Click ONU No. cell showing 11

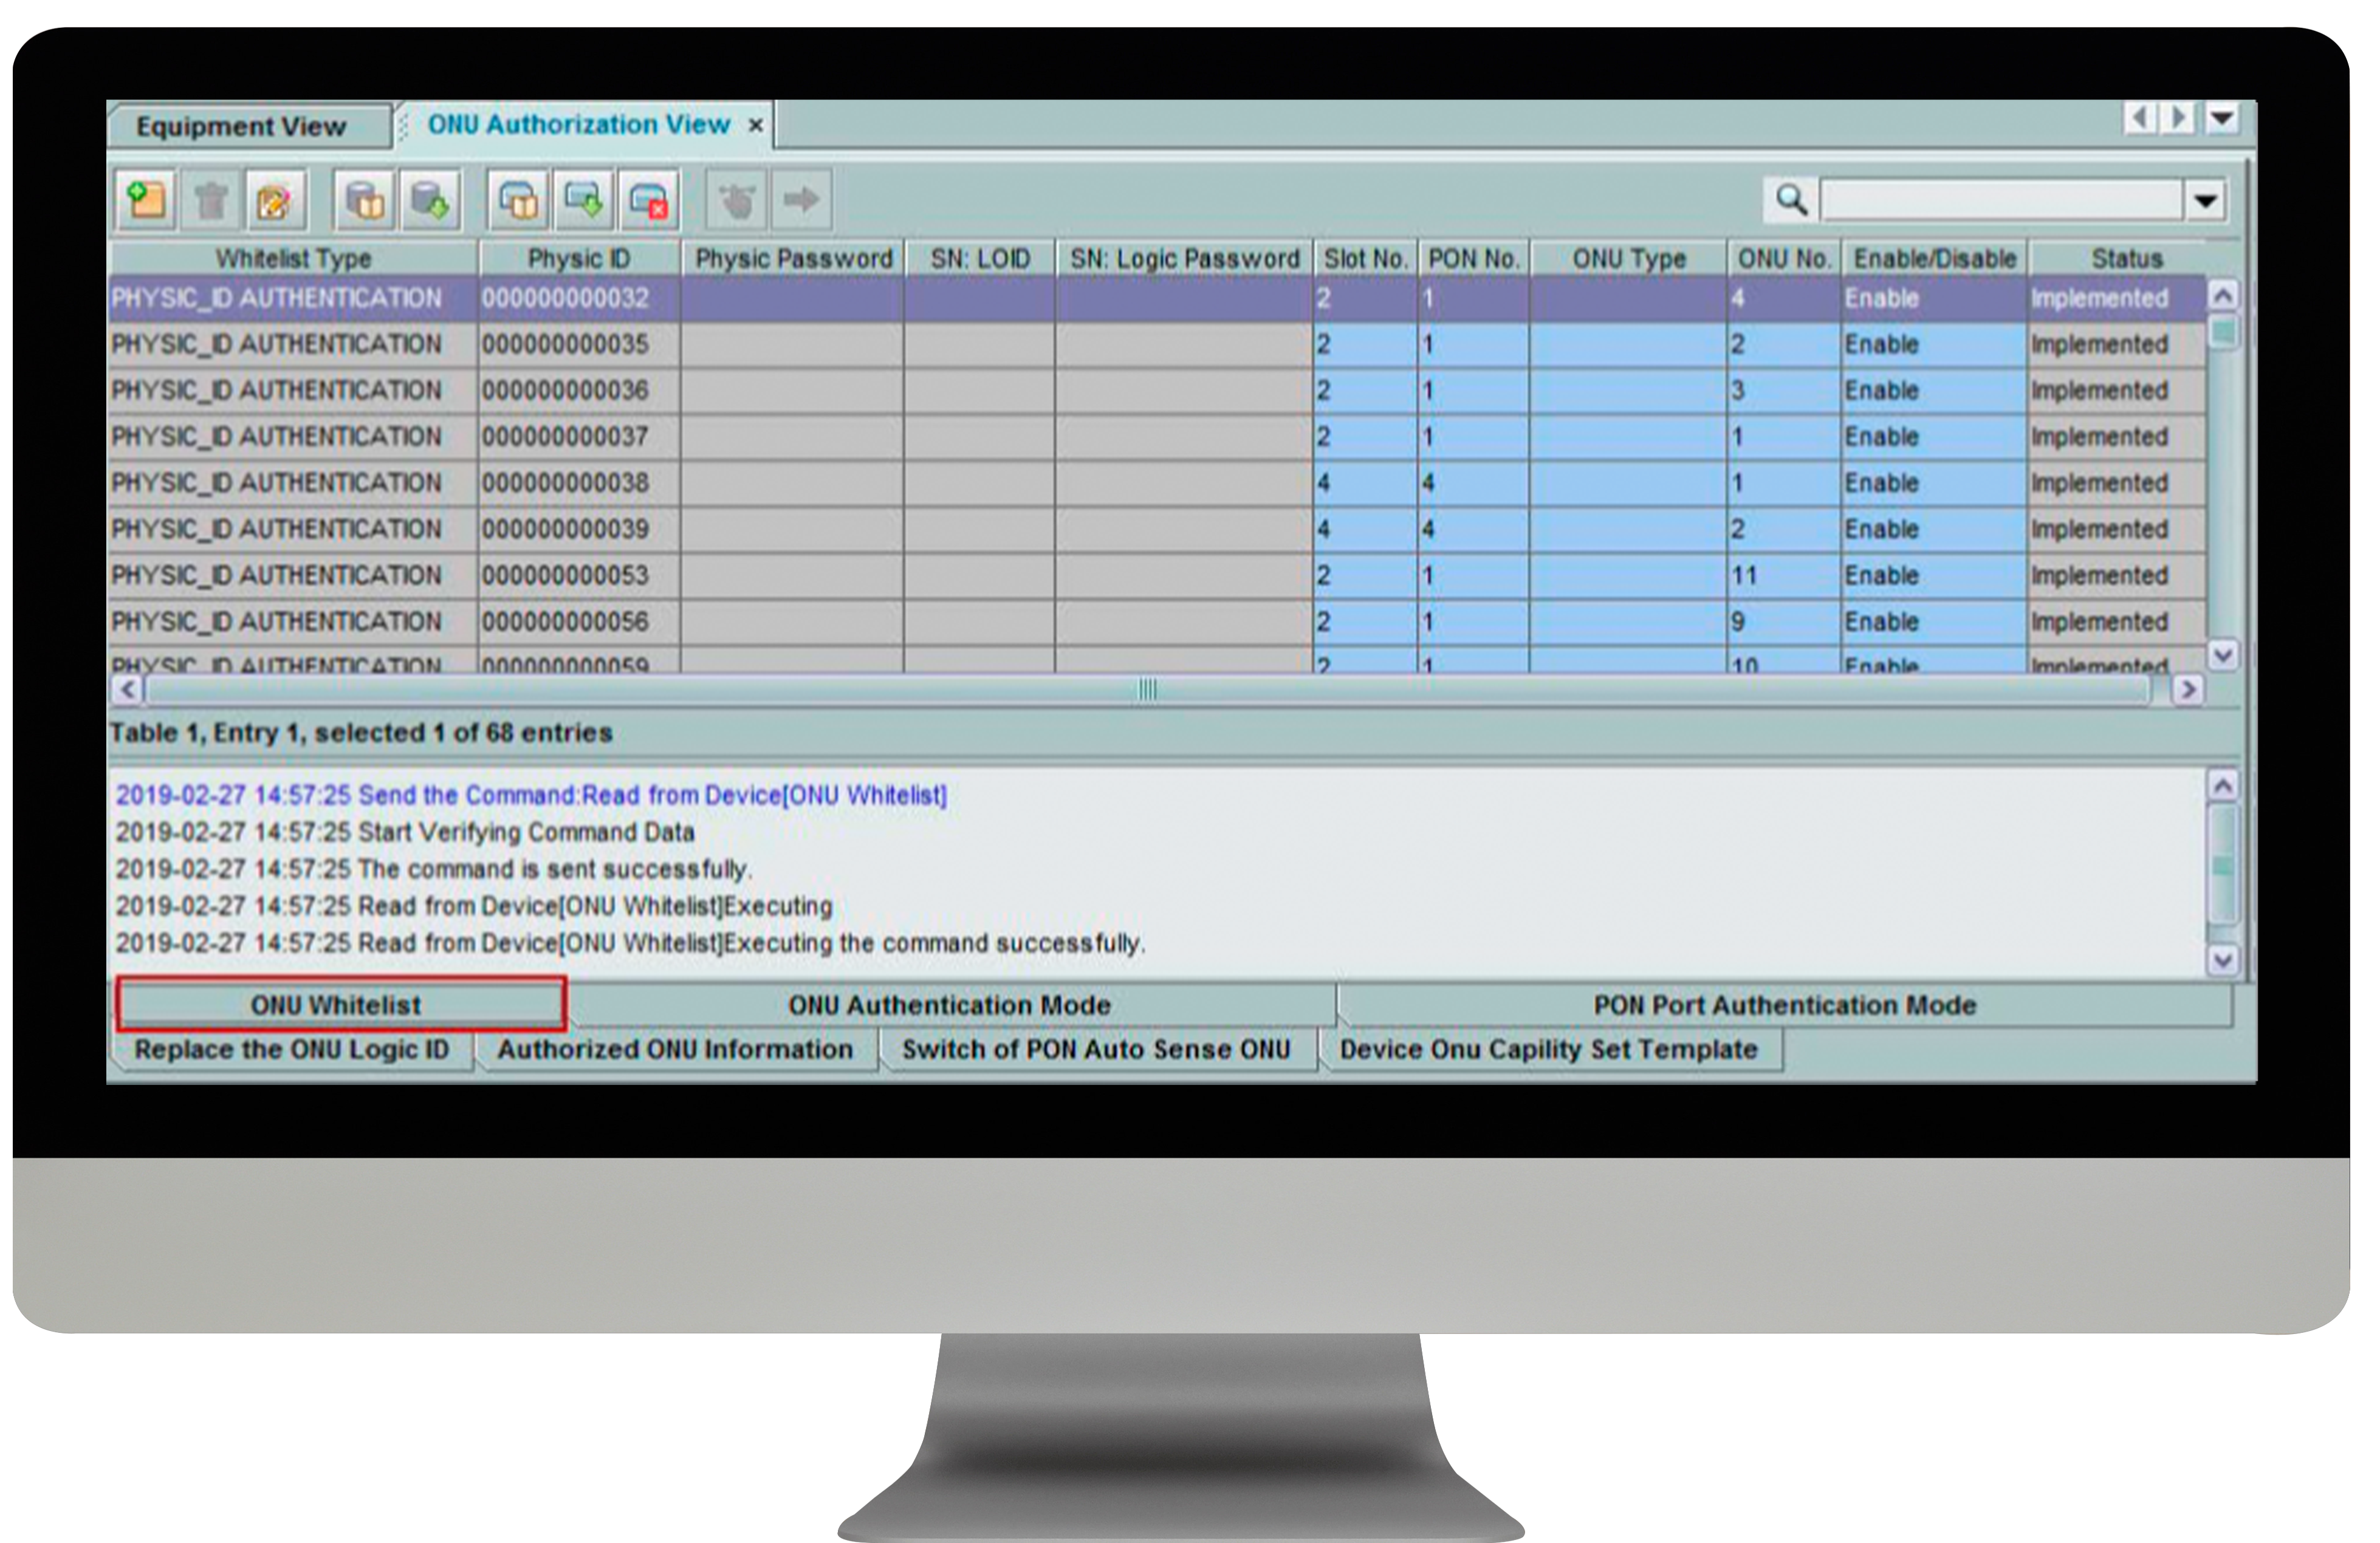click(x=1785, y=575)
